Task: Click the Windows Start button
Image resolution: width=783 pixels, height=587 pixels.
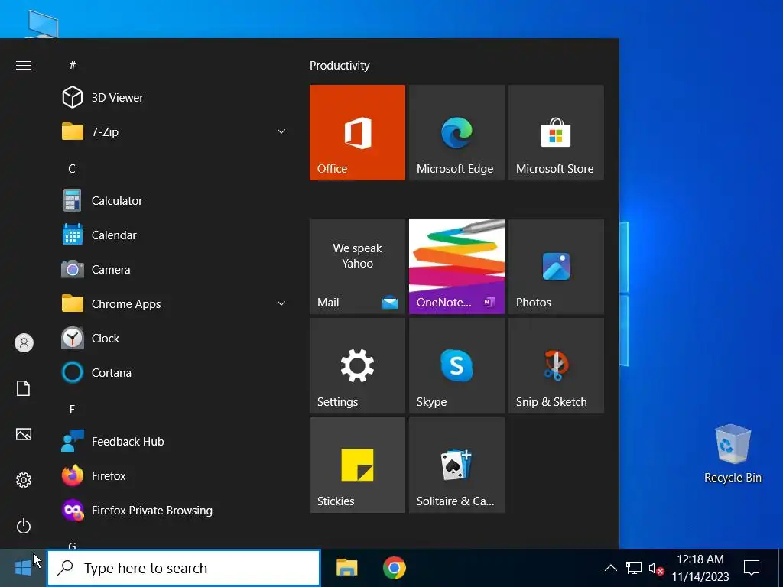Action: 23,568
